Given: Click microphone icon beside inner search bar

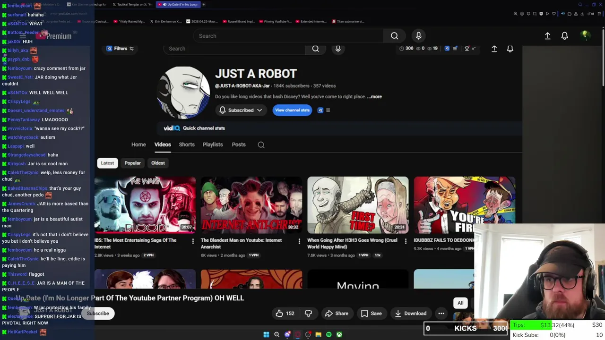Looking at the screenshot, I should click(338, 49).
